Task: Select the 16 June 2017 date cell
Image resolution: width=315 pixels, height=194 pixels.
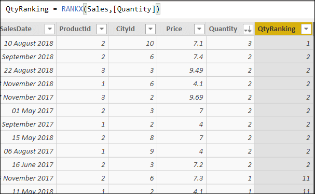Action: click(x=29, y=164)
